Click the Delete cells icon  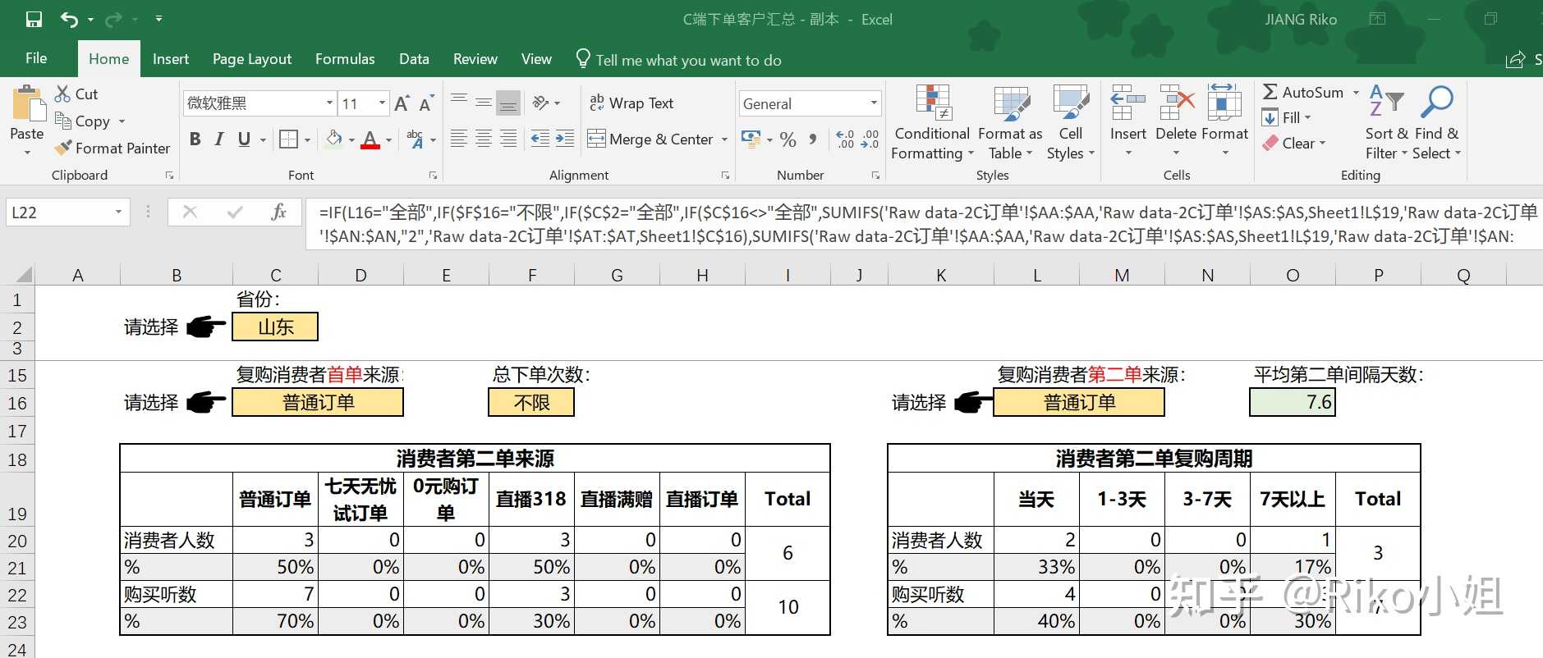click(x=1176, y=103)
